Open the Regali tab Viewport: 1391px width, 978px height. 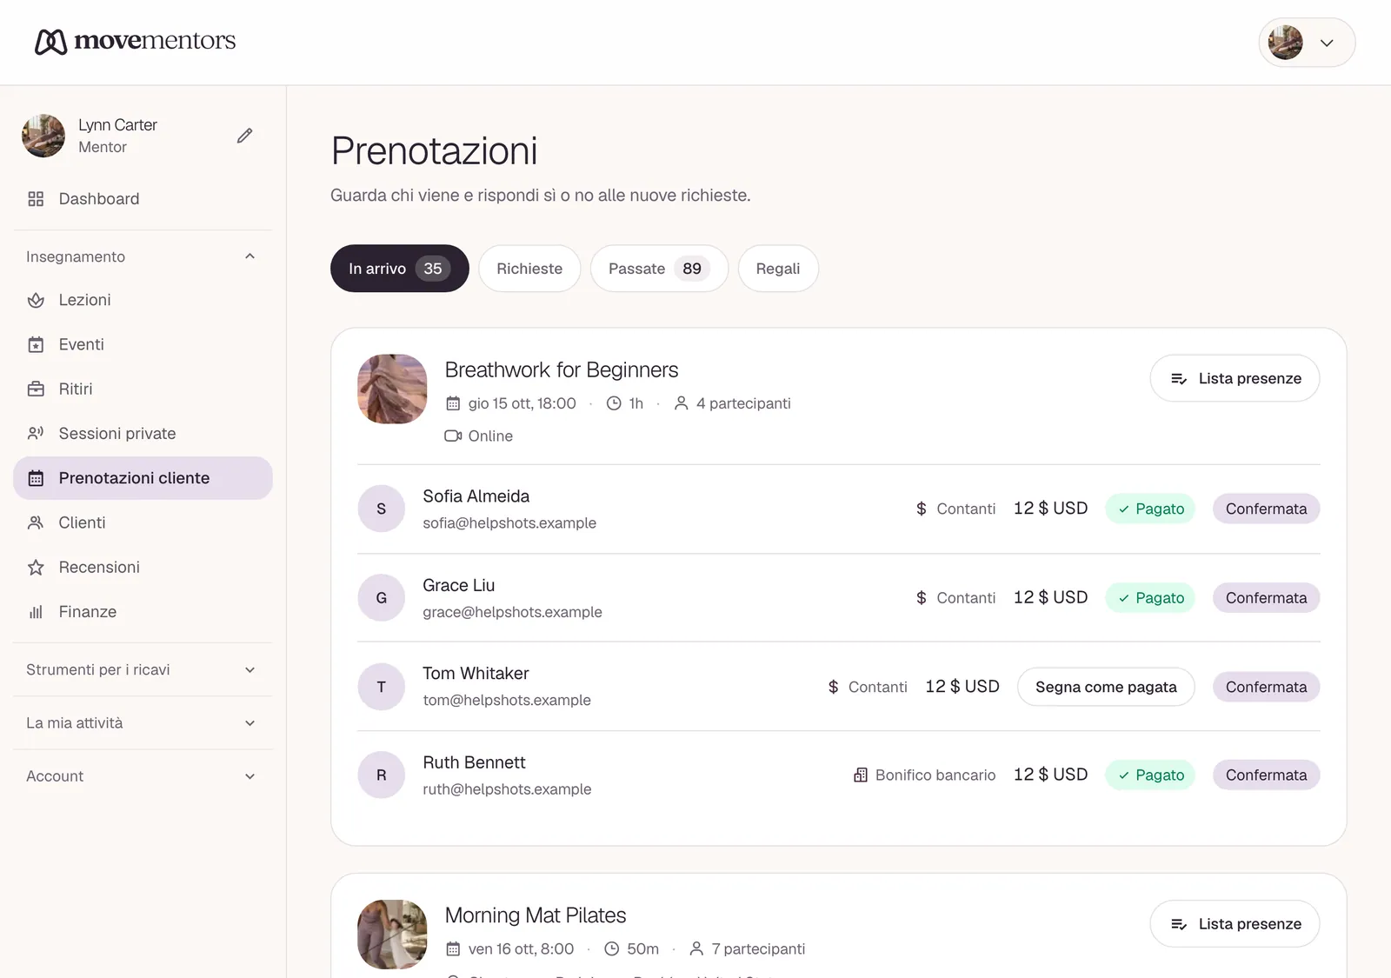[x=778, y=269]
